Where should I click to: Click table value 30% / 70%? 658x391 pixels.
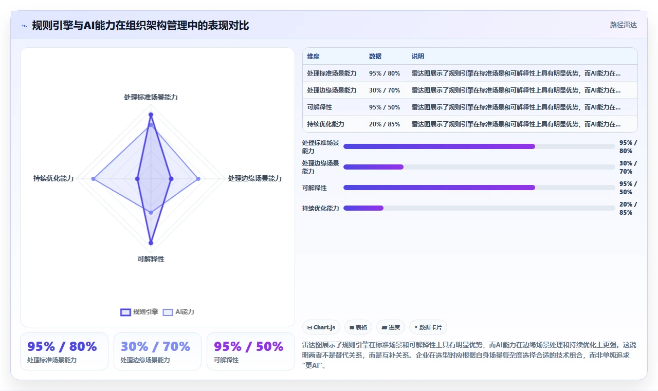coord(385,90)
